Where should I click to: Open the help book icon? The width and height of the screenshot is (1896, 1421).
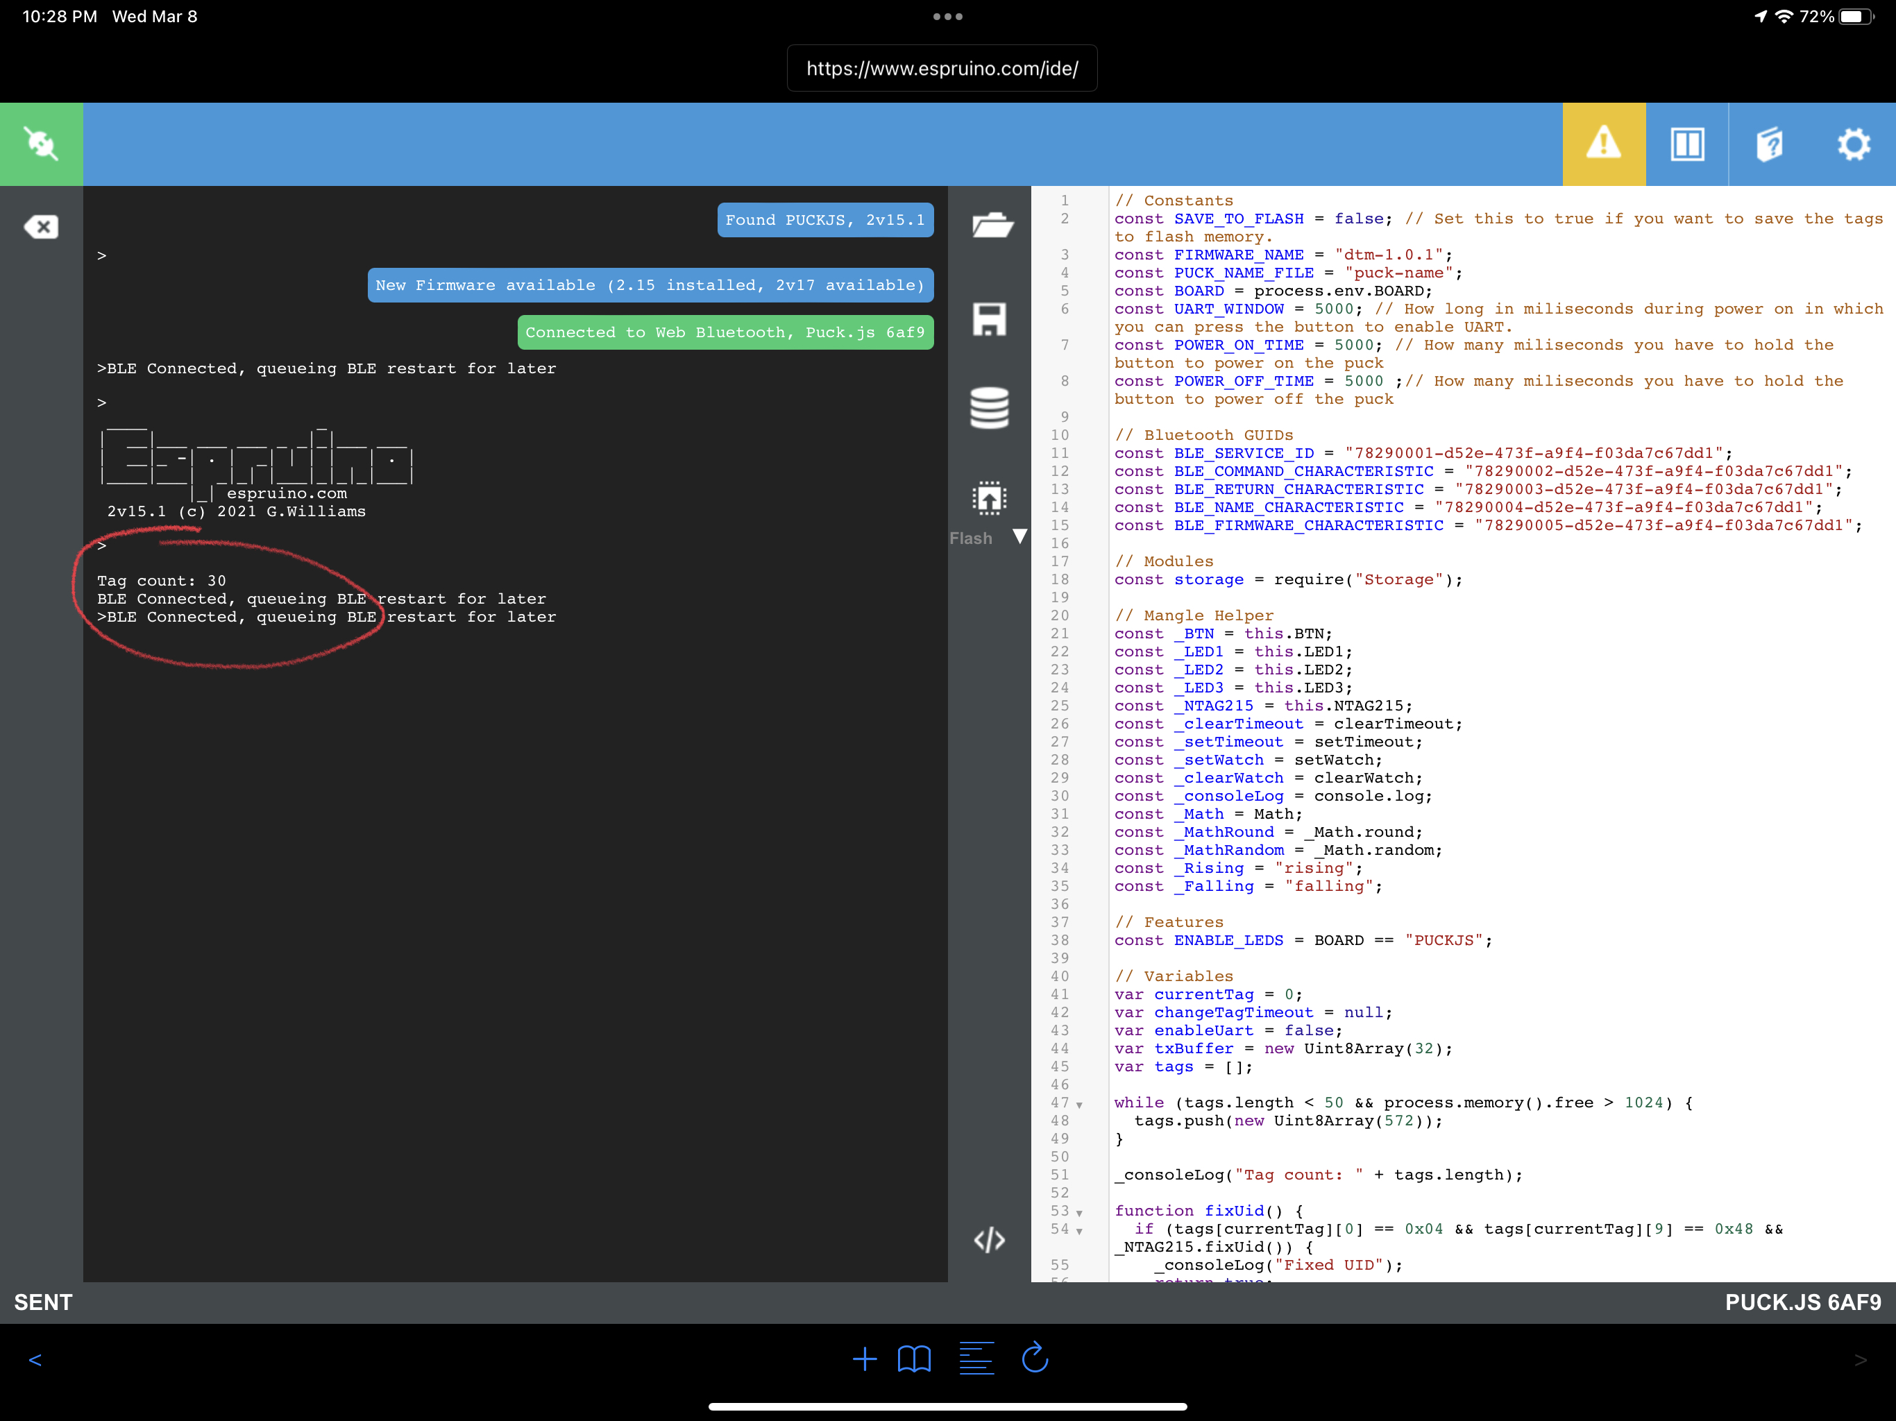pyautogui.click(x=1769, y=144)
